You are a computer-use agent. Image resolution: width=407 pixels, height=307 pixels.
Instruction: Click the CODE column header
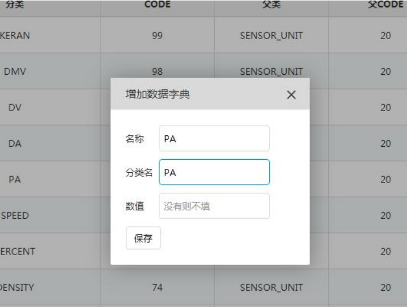coord(158,5)
